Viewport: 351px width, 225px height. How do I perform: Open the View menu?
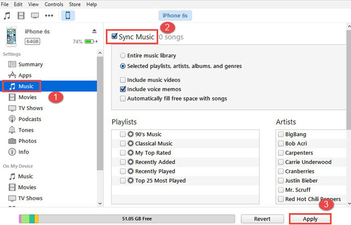[x=33, y=4]
